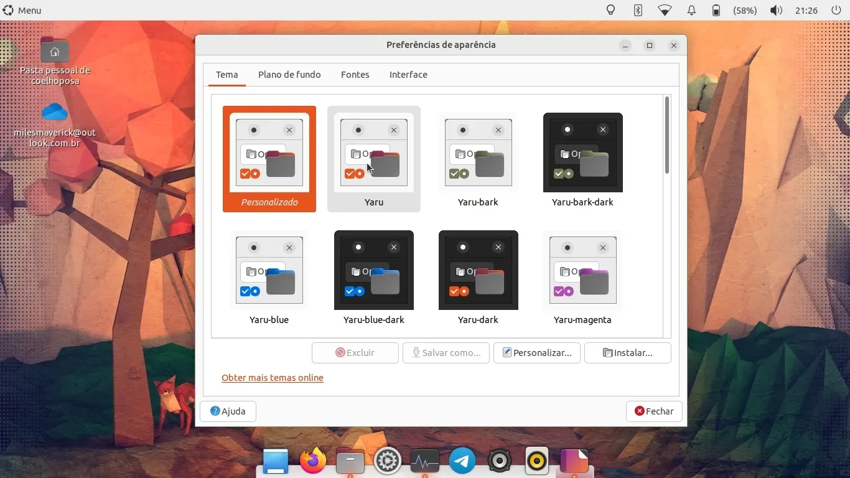Launch Telegram from the dock
850x478 pixels.
coord(462,461)
